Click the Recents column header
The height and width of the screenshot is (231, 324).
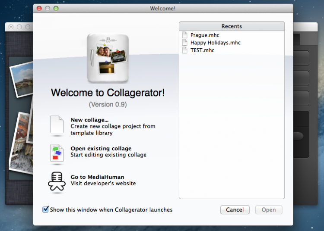[x=232, y=26]
